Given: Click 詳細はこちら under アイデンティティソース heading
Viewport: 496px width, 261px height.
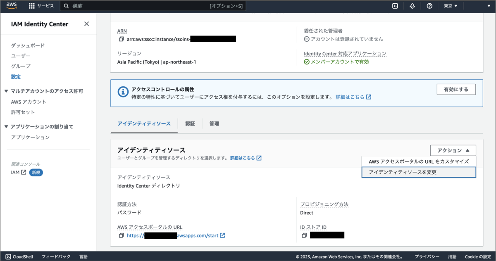Looking at the screenshot, I should click(x=242, y=158).
